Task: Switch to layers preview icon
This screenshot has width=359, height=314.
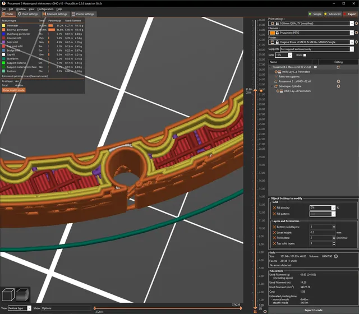Action: pos(22,294)
